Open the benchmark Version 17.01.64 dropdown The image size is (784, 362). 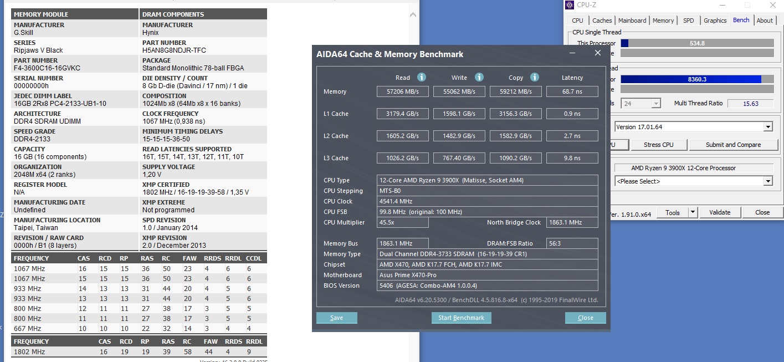coord(768,127)
